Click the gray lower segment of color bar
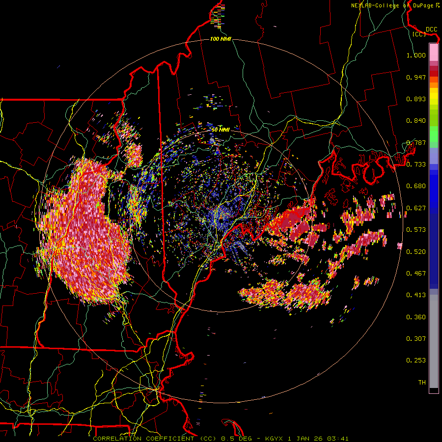 pos(434,341)
